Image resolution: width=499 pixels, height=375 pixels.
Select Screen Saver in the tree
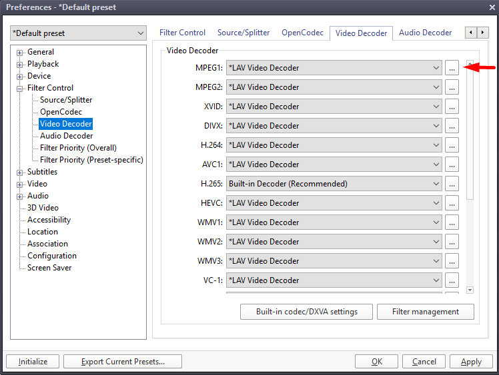pyautogui.click(x=49, y=268)
